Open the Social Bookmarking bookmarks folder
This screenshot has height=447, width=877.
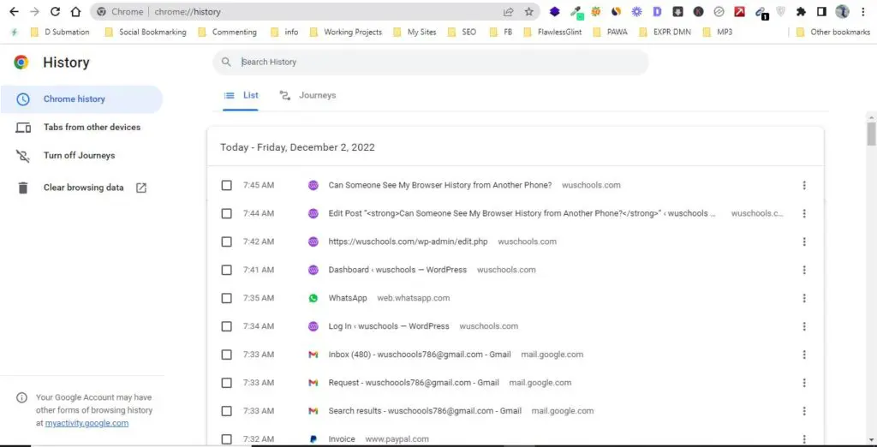click(146, 33)
